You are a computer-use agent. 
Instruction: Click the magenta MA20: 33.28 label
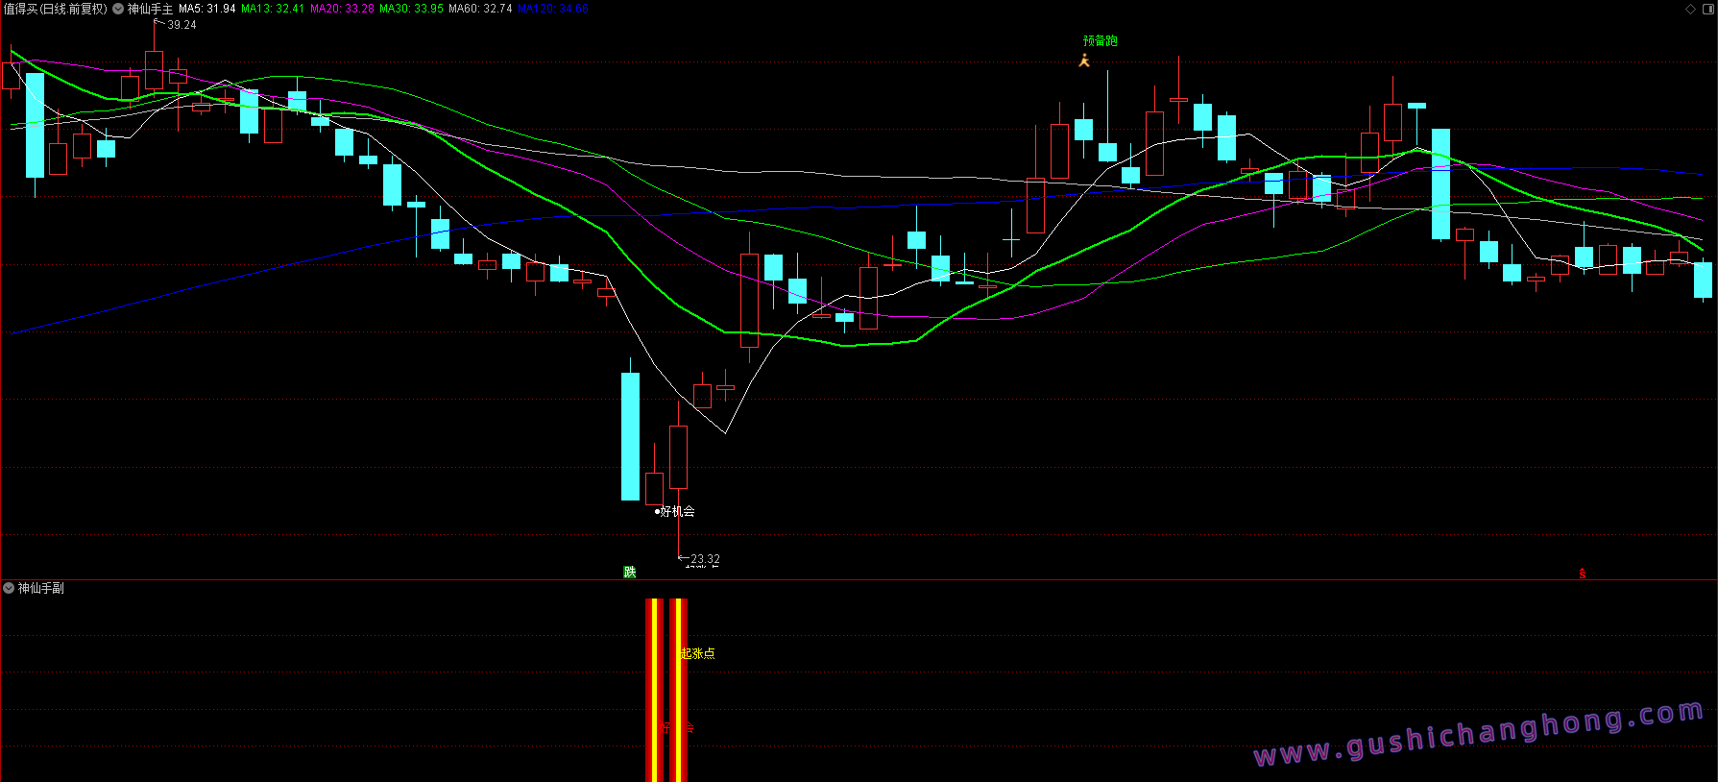[x=342, y=9]
